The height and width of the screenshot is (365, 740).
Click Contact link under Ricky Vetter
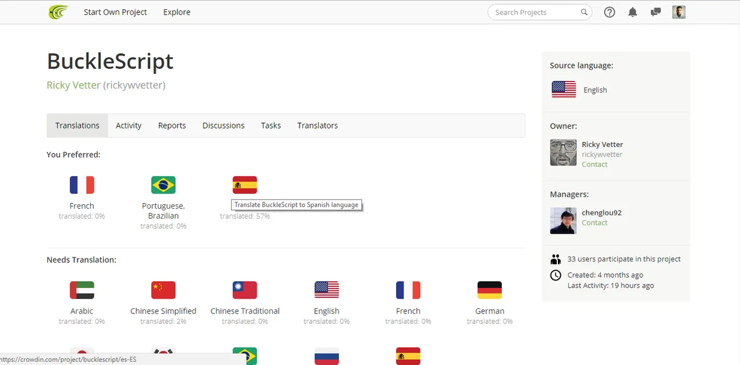(x=594, y=164)
